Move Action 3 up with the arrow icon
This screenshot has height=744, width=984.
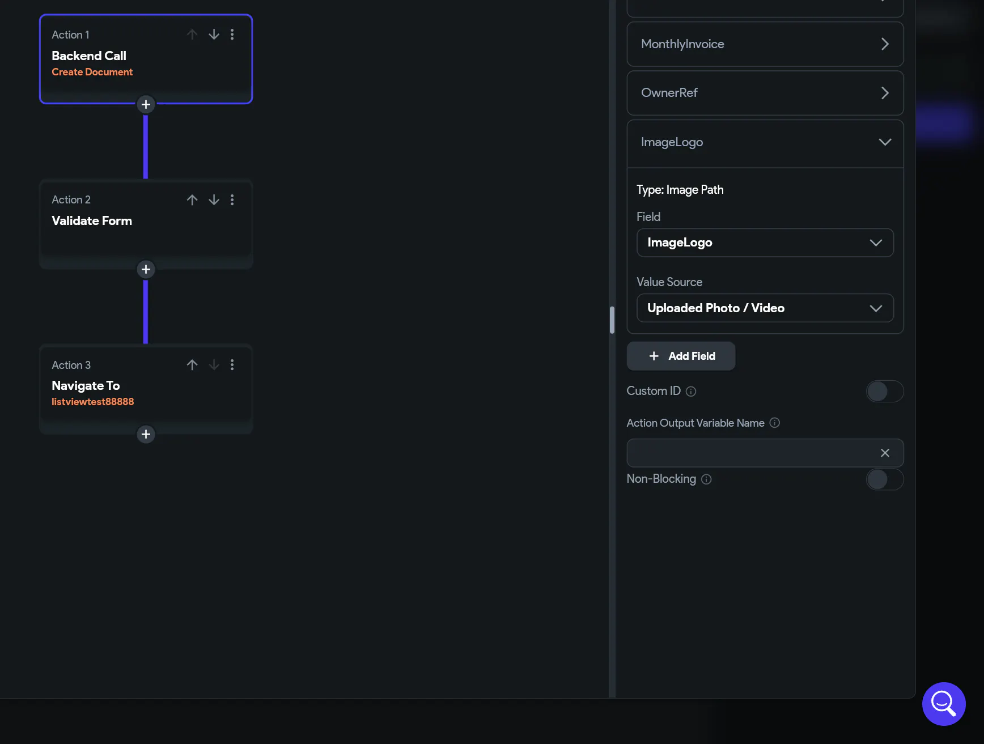[x=192, y=365]
